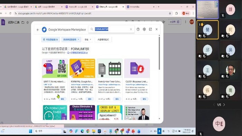Close the Marketplace dialog with X
The image size is (242, 136).
(157, 29)
